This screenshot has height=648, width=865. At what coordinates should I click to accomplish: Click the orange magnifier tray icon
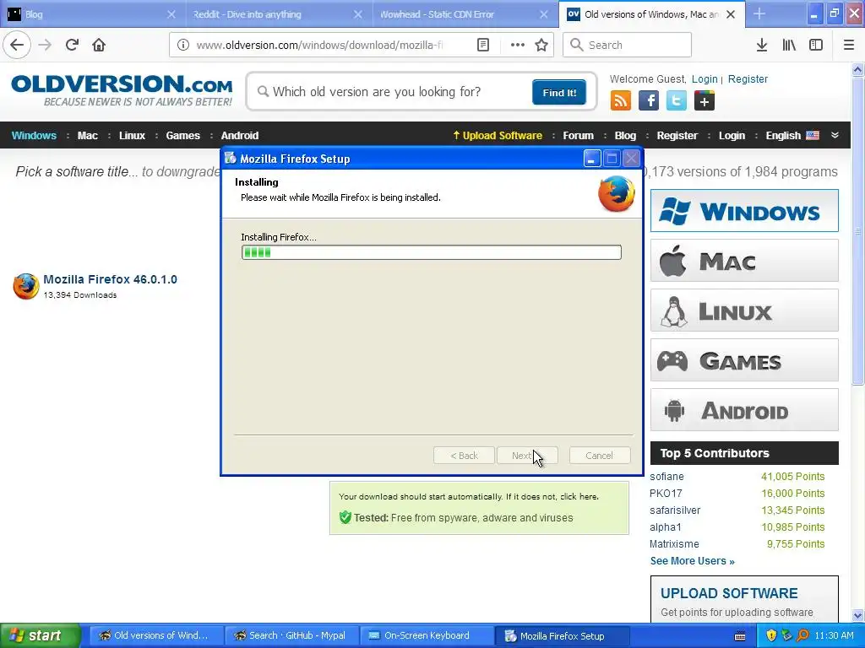point(802,636)
